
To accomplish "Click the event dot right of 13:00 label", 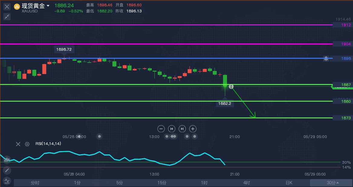I will (x=167, y=136).
